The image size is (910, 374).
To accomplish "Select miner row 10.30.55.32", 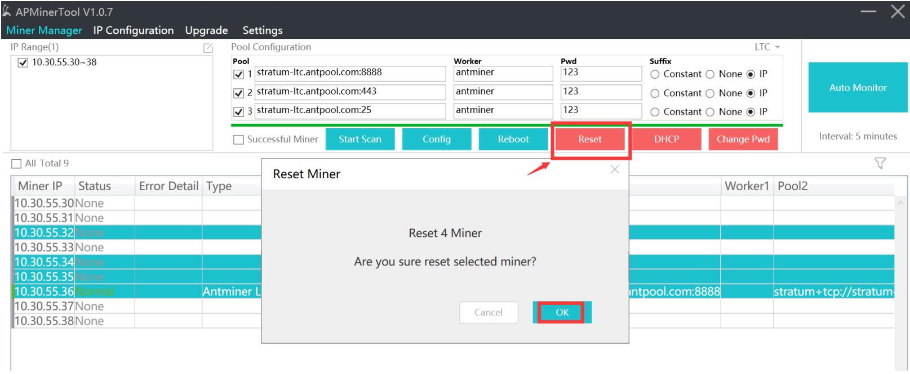I will pos(453,233).
